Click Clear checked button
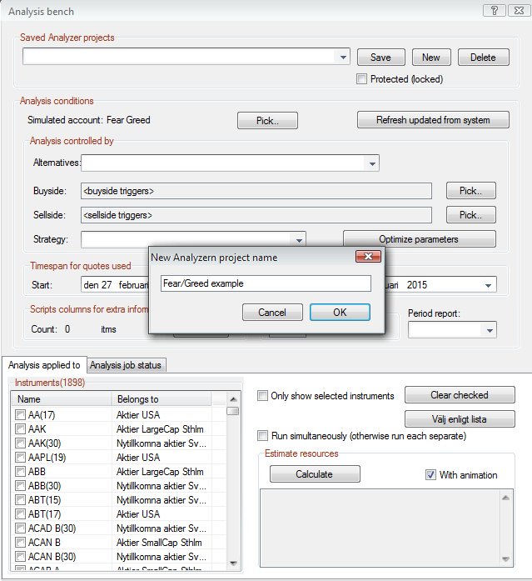Image resolution: width=532 pixels, height=581 pixels. point(460,395)
